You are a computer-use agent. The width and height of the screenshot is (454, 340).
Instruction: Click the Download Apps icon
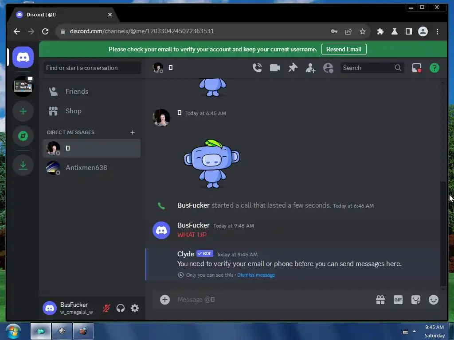tap(23, 165)
